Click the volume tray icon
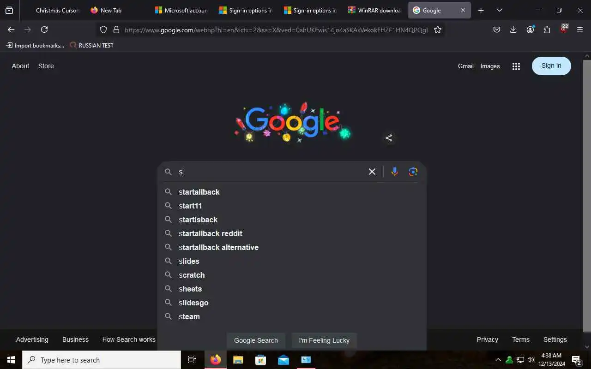 click(531, 360)
